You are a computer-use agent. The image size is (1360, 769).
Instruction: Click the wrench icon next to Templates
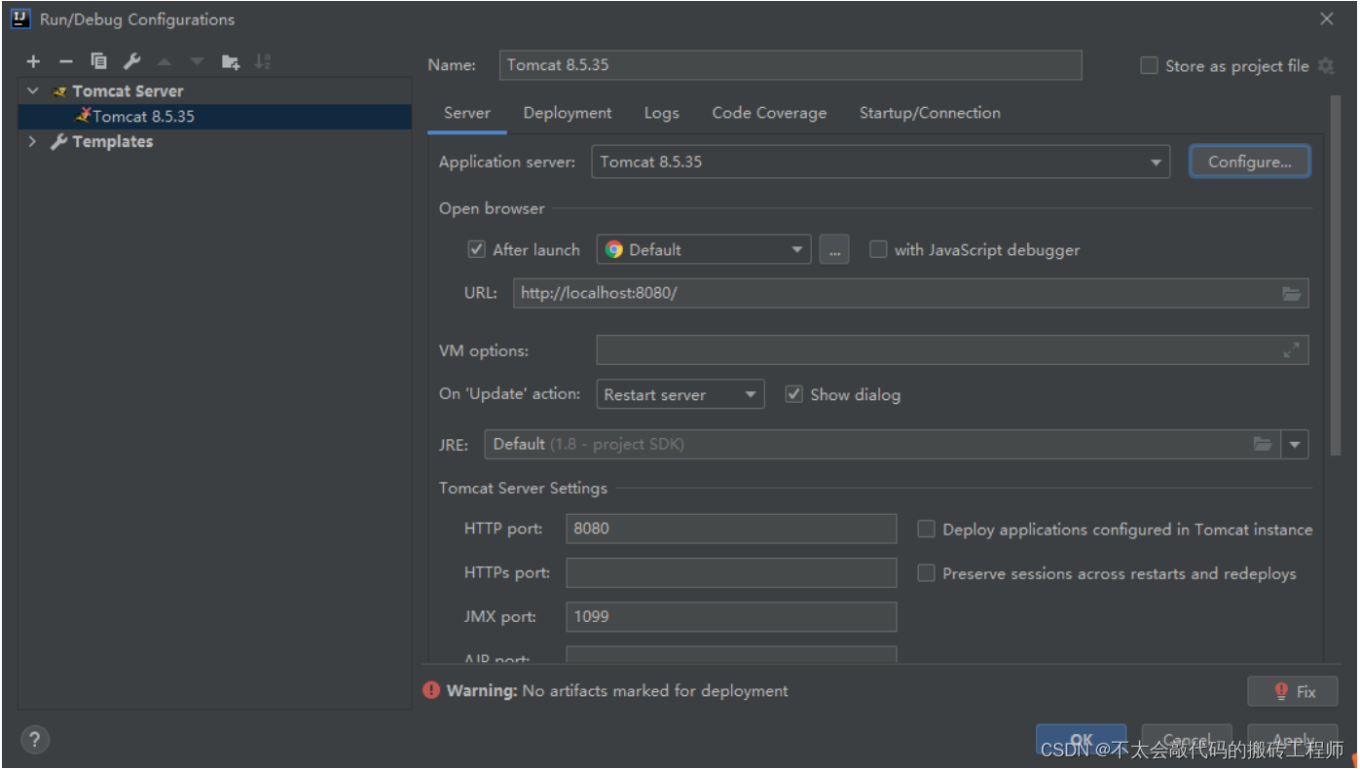point(58,142)
